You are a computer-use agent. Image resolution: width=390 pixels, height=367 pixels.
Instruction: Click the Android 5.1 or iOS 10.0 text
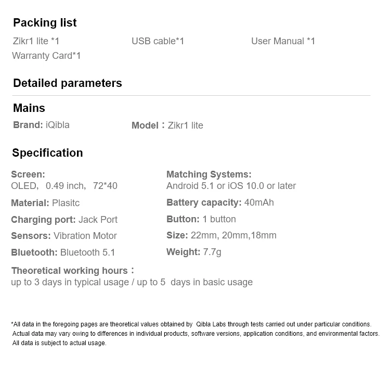click(231, 186)
